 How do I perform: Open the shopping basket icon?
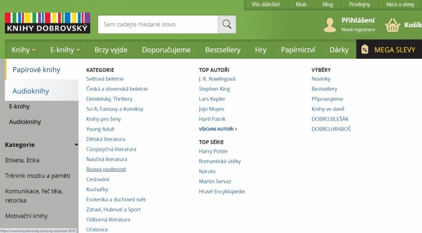coord(392,25)
